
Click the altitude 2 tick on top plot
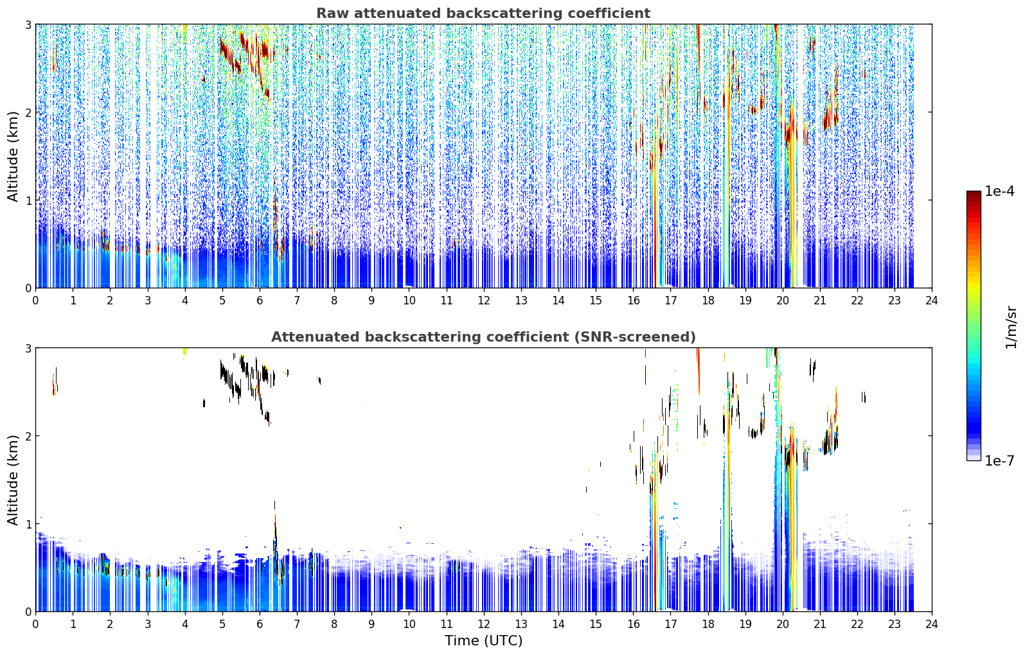pyautogui.click(x=28, y=112)
